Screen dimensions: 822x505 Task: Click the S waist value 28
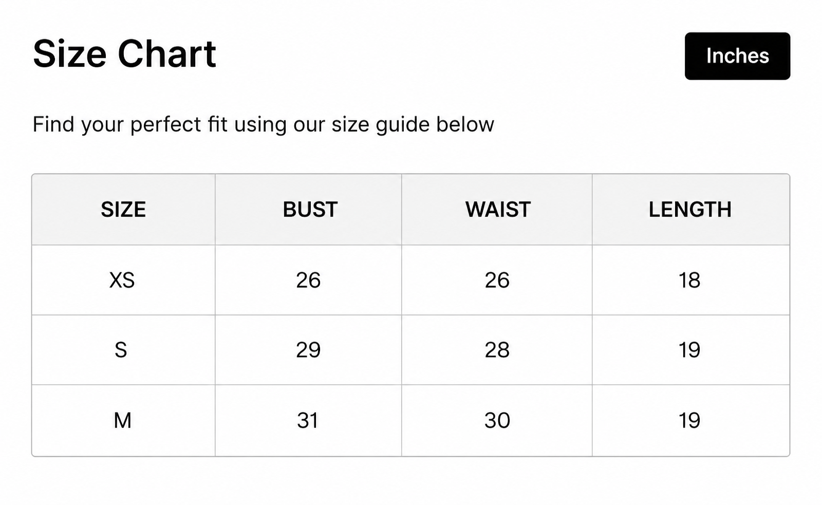pyautogui.click(x=497, y=350)
